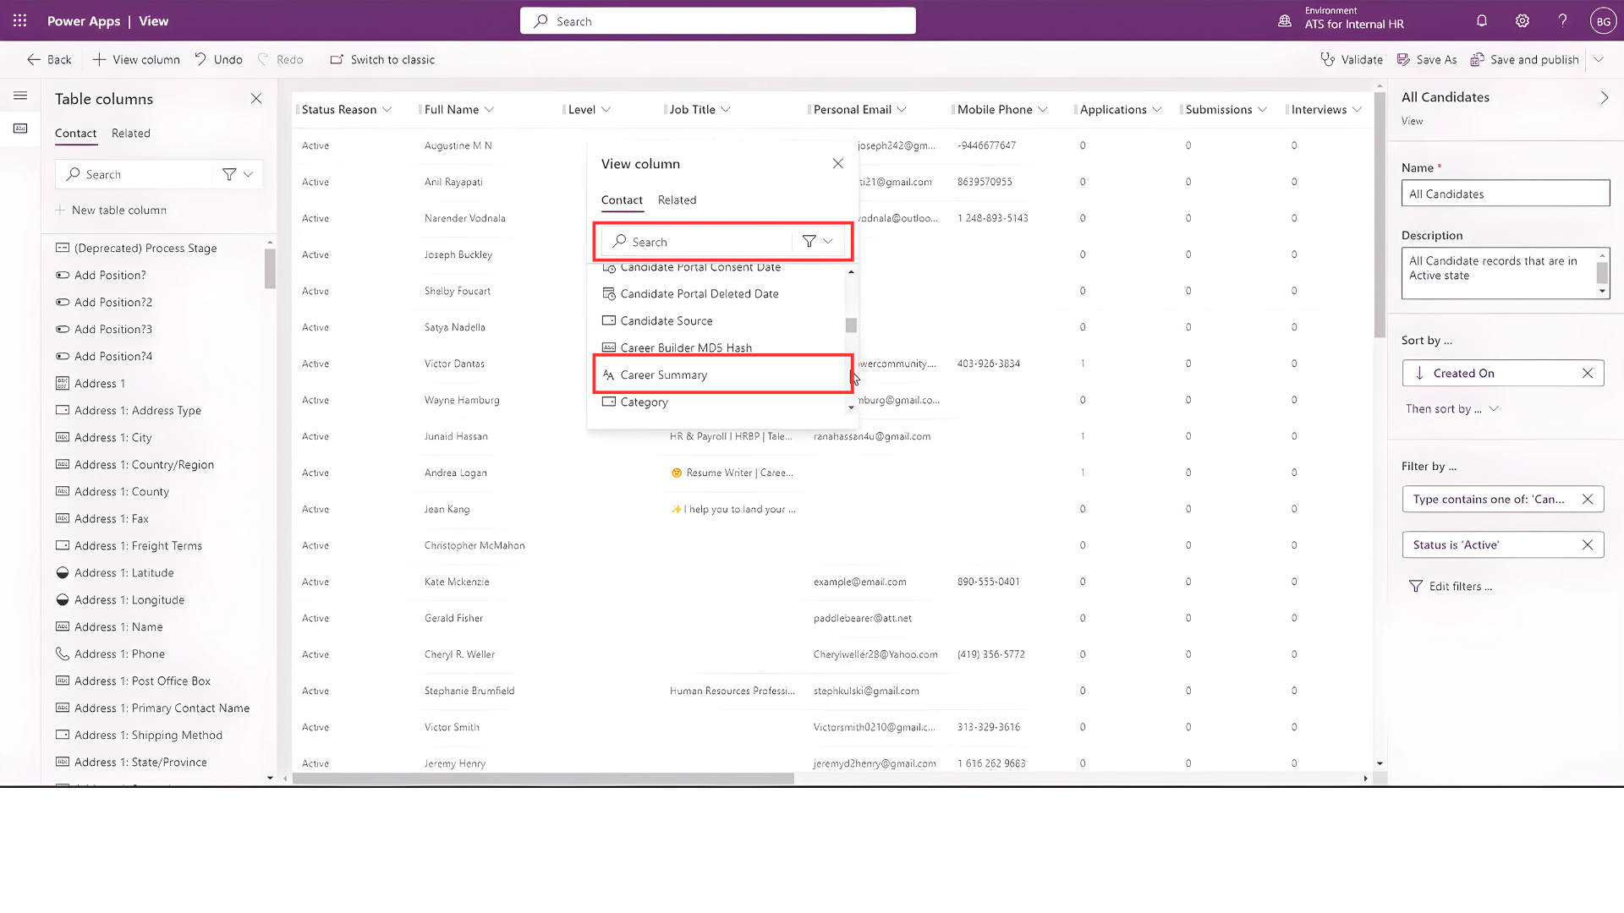Select Related tab in Table columns panel
The height and width of the screenshot is (913, 1624).
(x=131, y=133)
